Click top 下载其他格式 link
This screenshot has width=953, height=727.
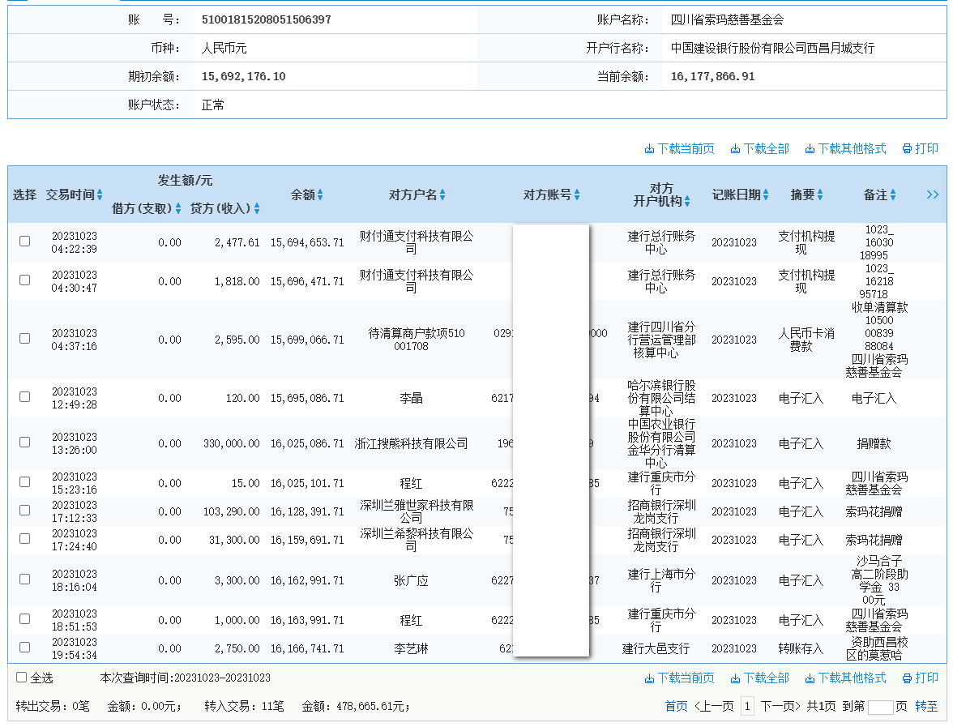(845, 148)
